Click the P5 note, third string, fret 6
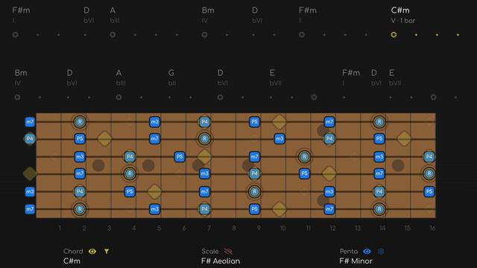The image size is (477, 268). tap(180, 157)
